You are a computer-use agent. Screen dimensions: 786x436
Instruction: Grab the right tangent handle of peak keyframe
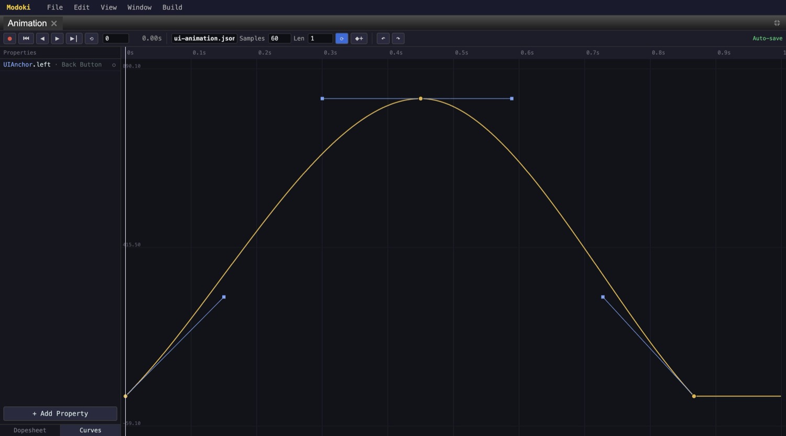pos(512,99)
